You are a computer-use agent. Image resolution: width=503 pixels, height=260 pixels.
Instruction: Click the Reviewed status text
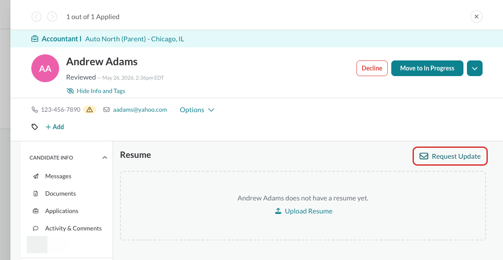click(81, 77)
